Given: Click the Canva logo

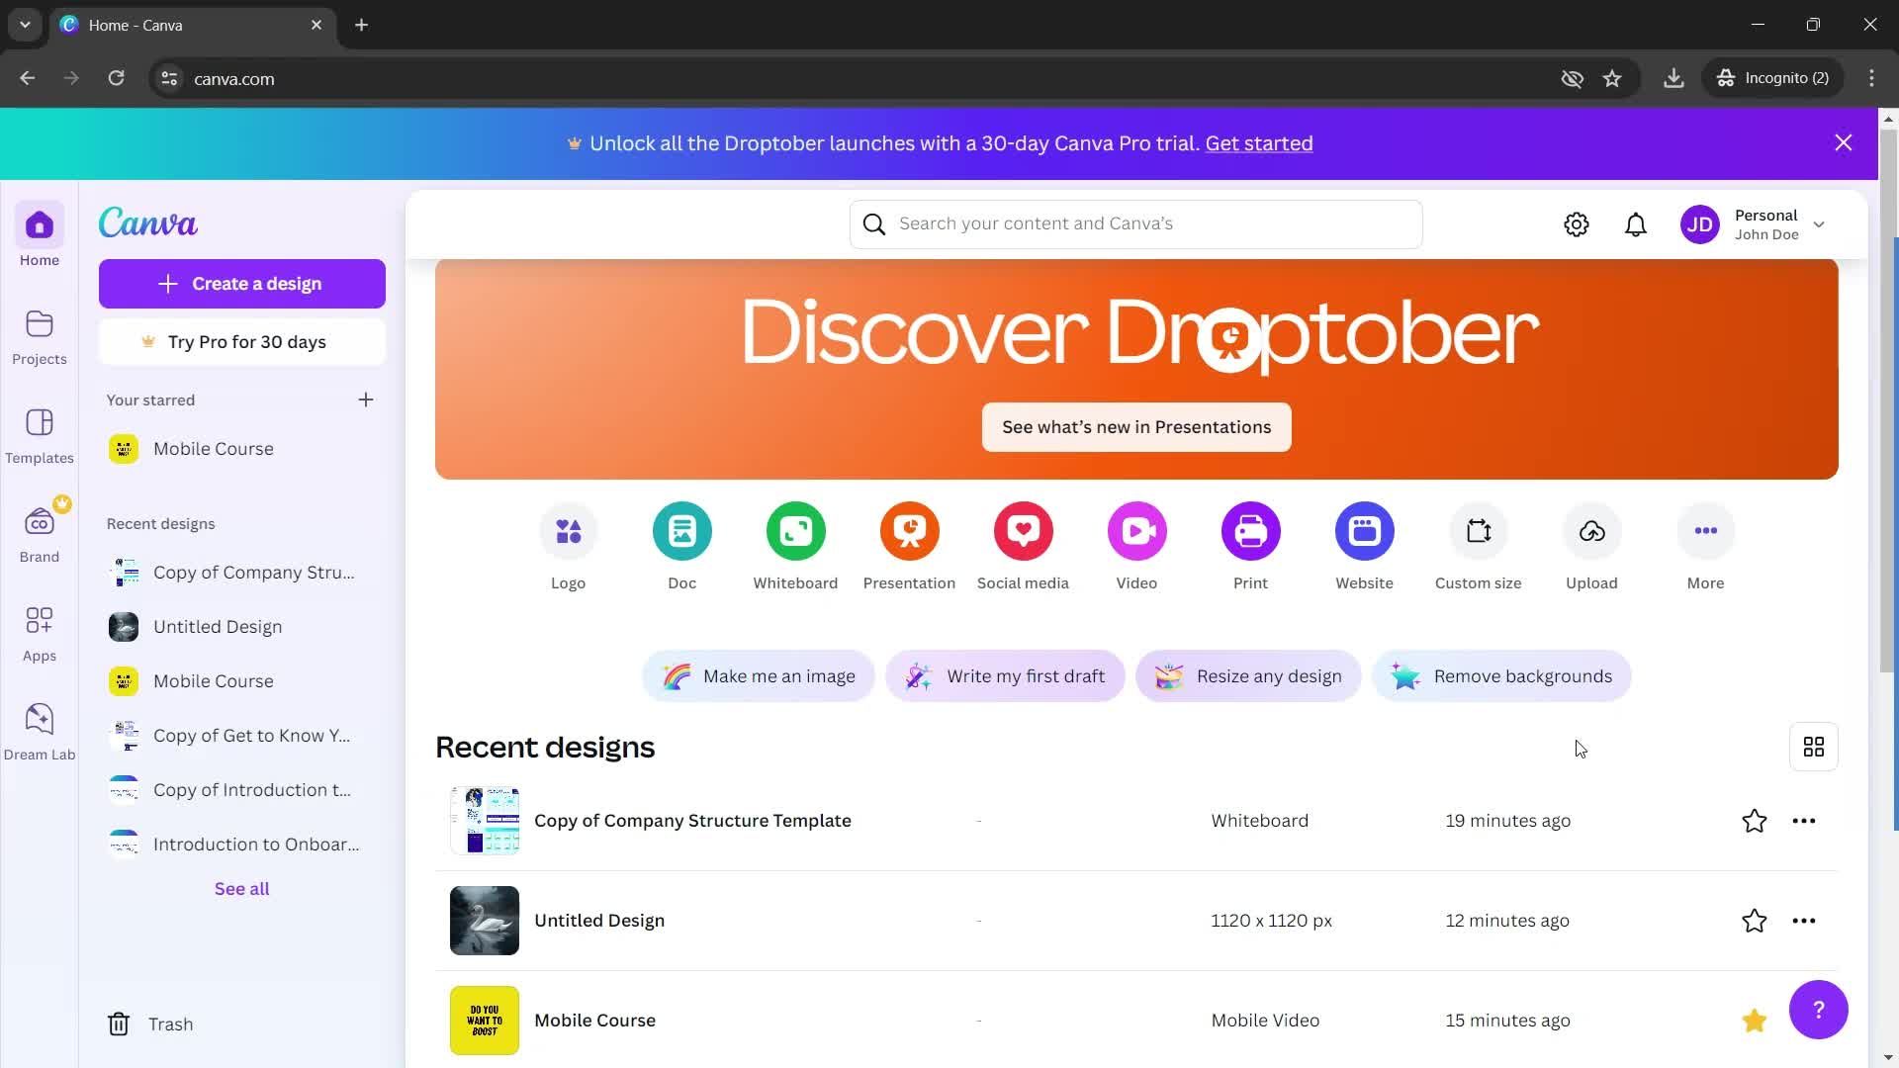Looking at the screenshot, I should [x=148, y=223].
